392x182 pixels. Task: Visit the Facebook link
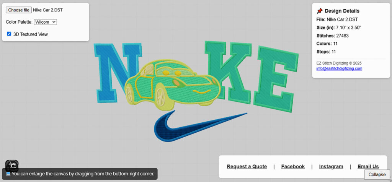[x=293, y=166]
